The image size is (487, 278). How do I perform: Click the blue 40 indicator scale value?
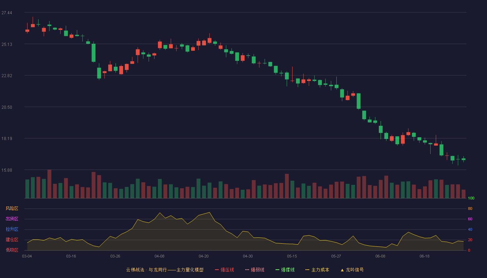(x=470, y=229)
